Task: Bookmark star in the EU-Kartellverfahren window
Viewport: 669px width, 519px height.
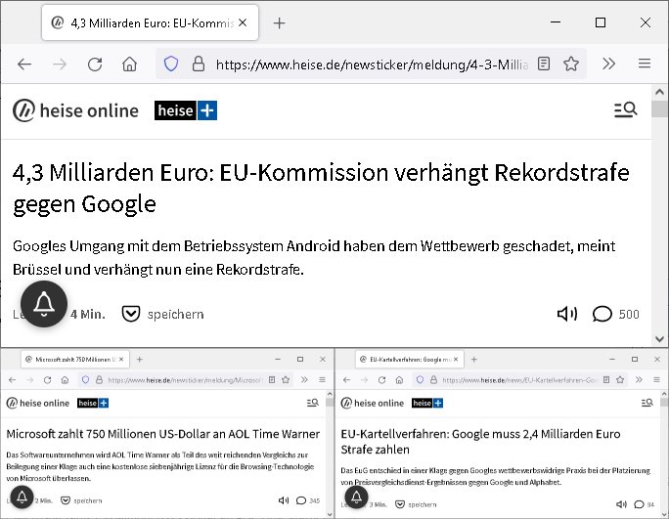Action: (620, 380)
